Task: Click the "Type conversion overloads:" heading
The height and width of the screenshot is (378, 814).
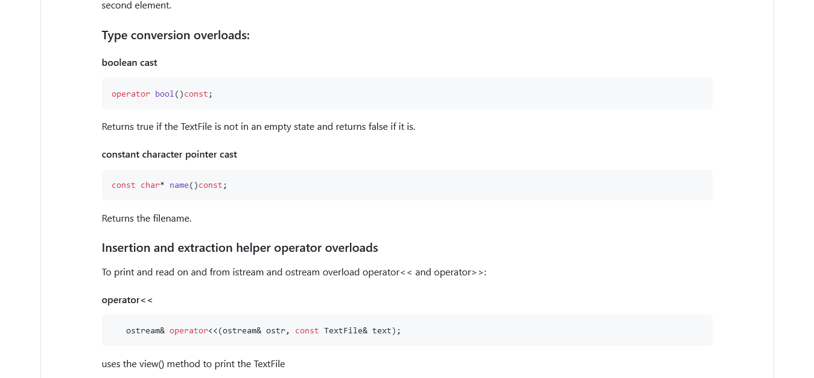Action: (176, 35)
